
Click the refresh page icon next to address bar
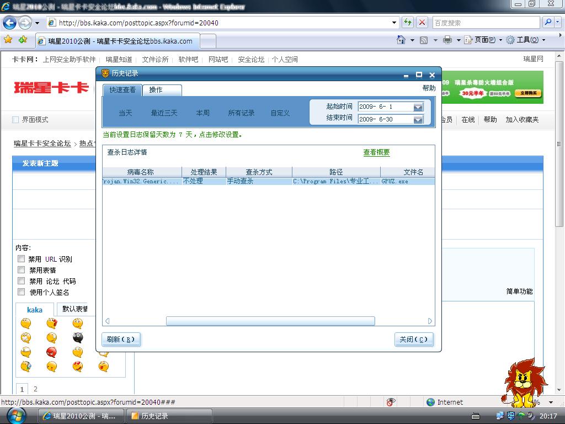pyautogui.click(x=408, y=22)
